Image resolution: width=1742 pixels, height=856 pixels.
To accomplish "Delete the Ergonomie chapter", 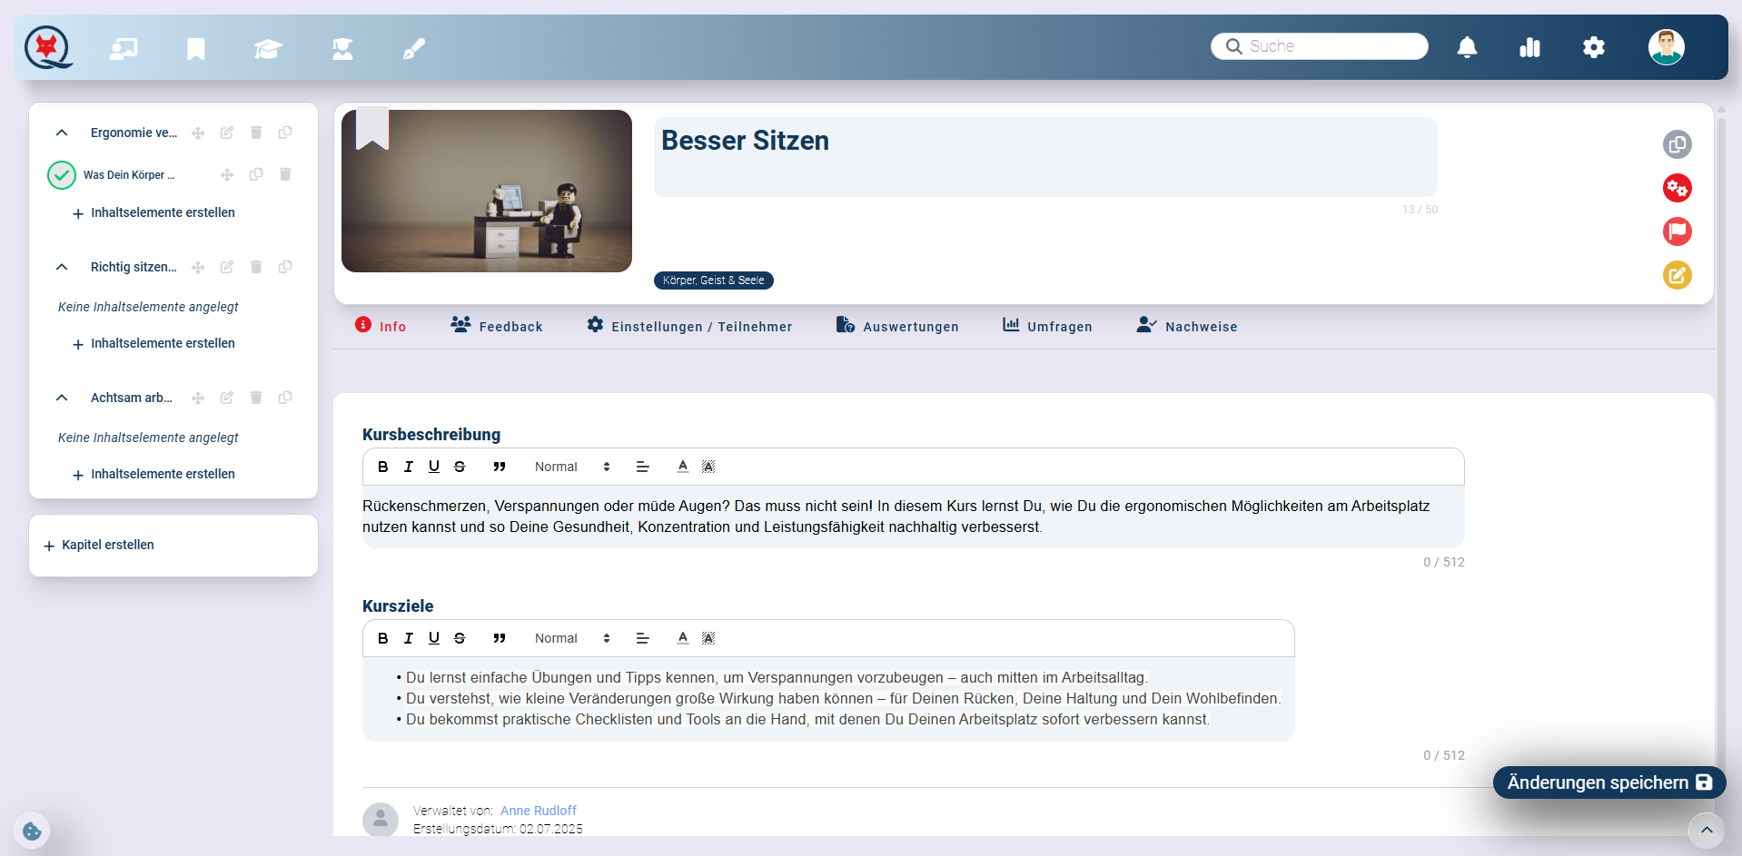I will click(256, 133).
